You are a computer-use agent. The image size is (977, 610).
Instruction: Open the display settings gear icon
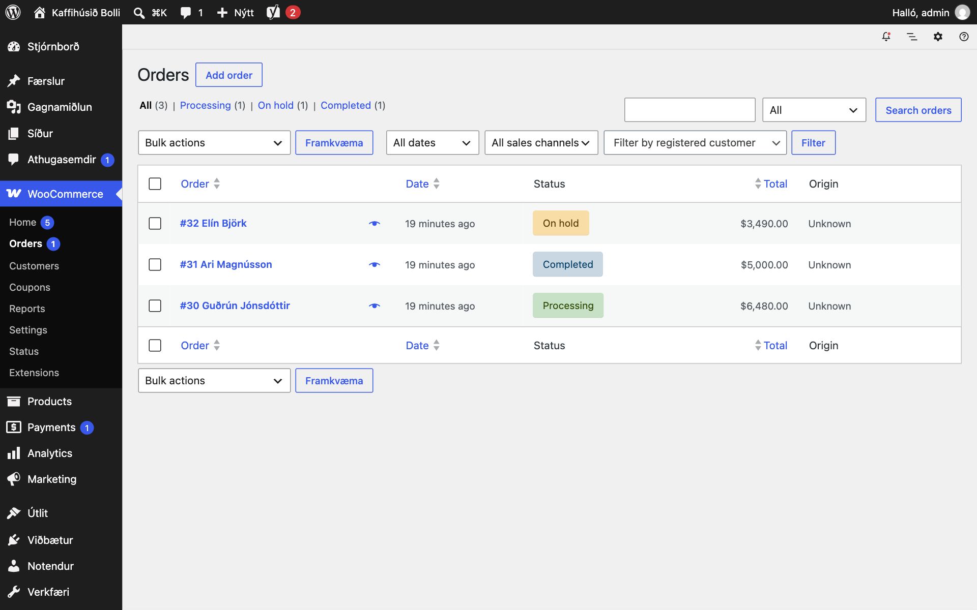[x=938, y=37]
